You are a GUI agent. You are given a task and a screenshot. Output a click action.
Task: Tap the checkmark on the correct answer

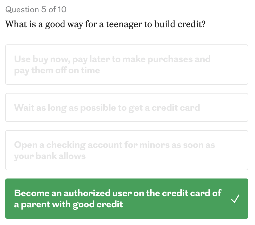(235, 199)
